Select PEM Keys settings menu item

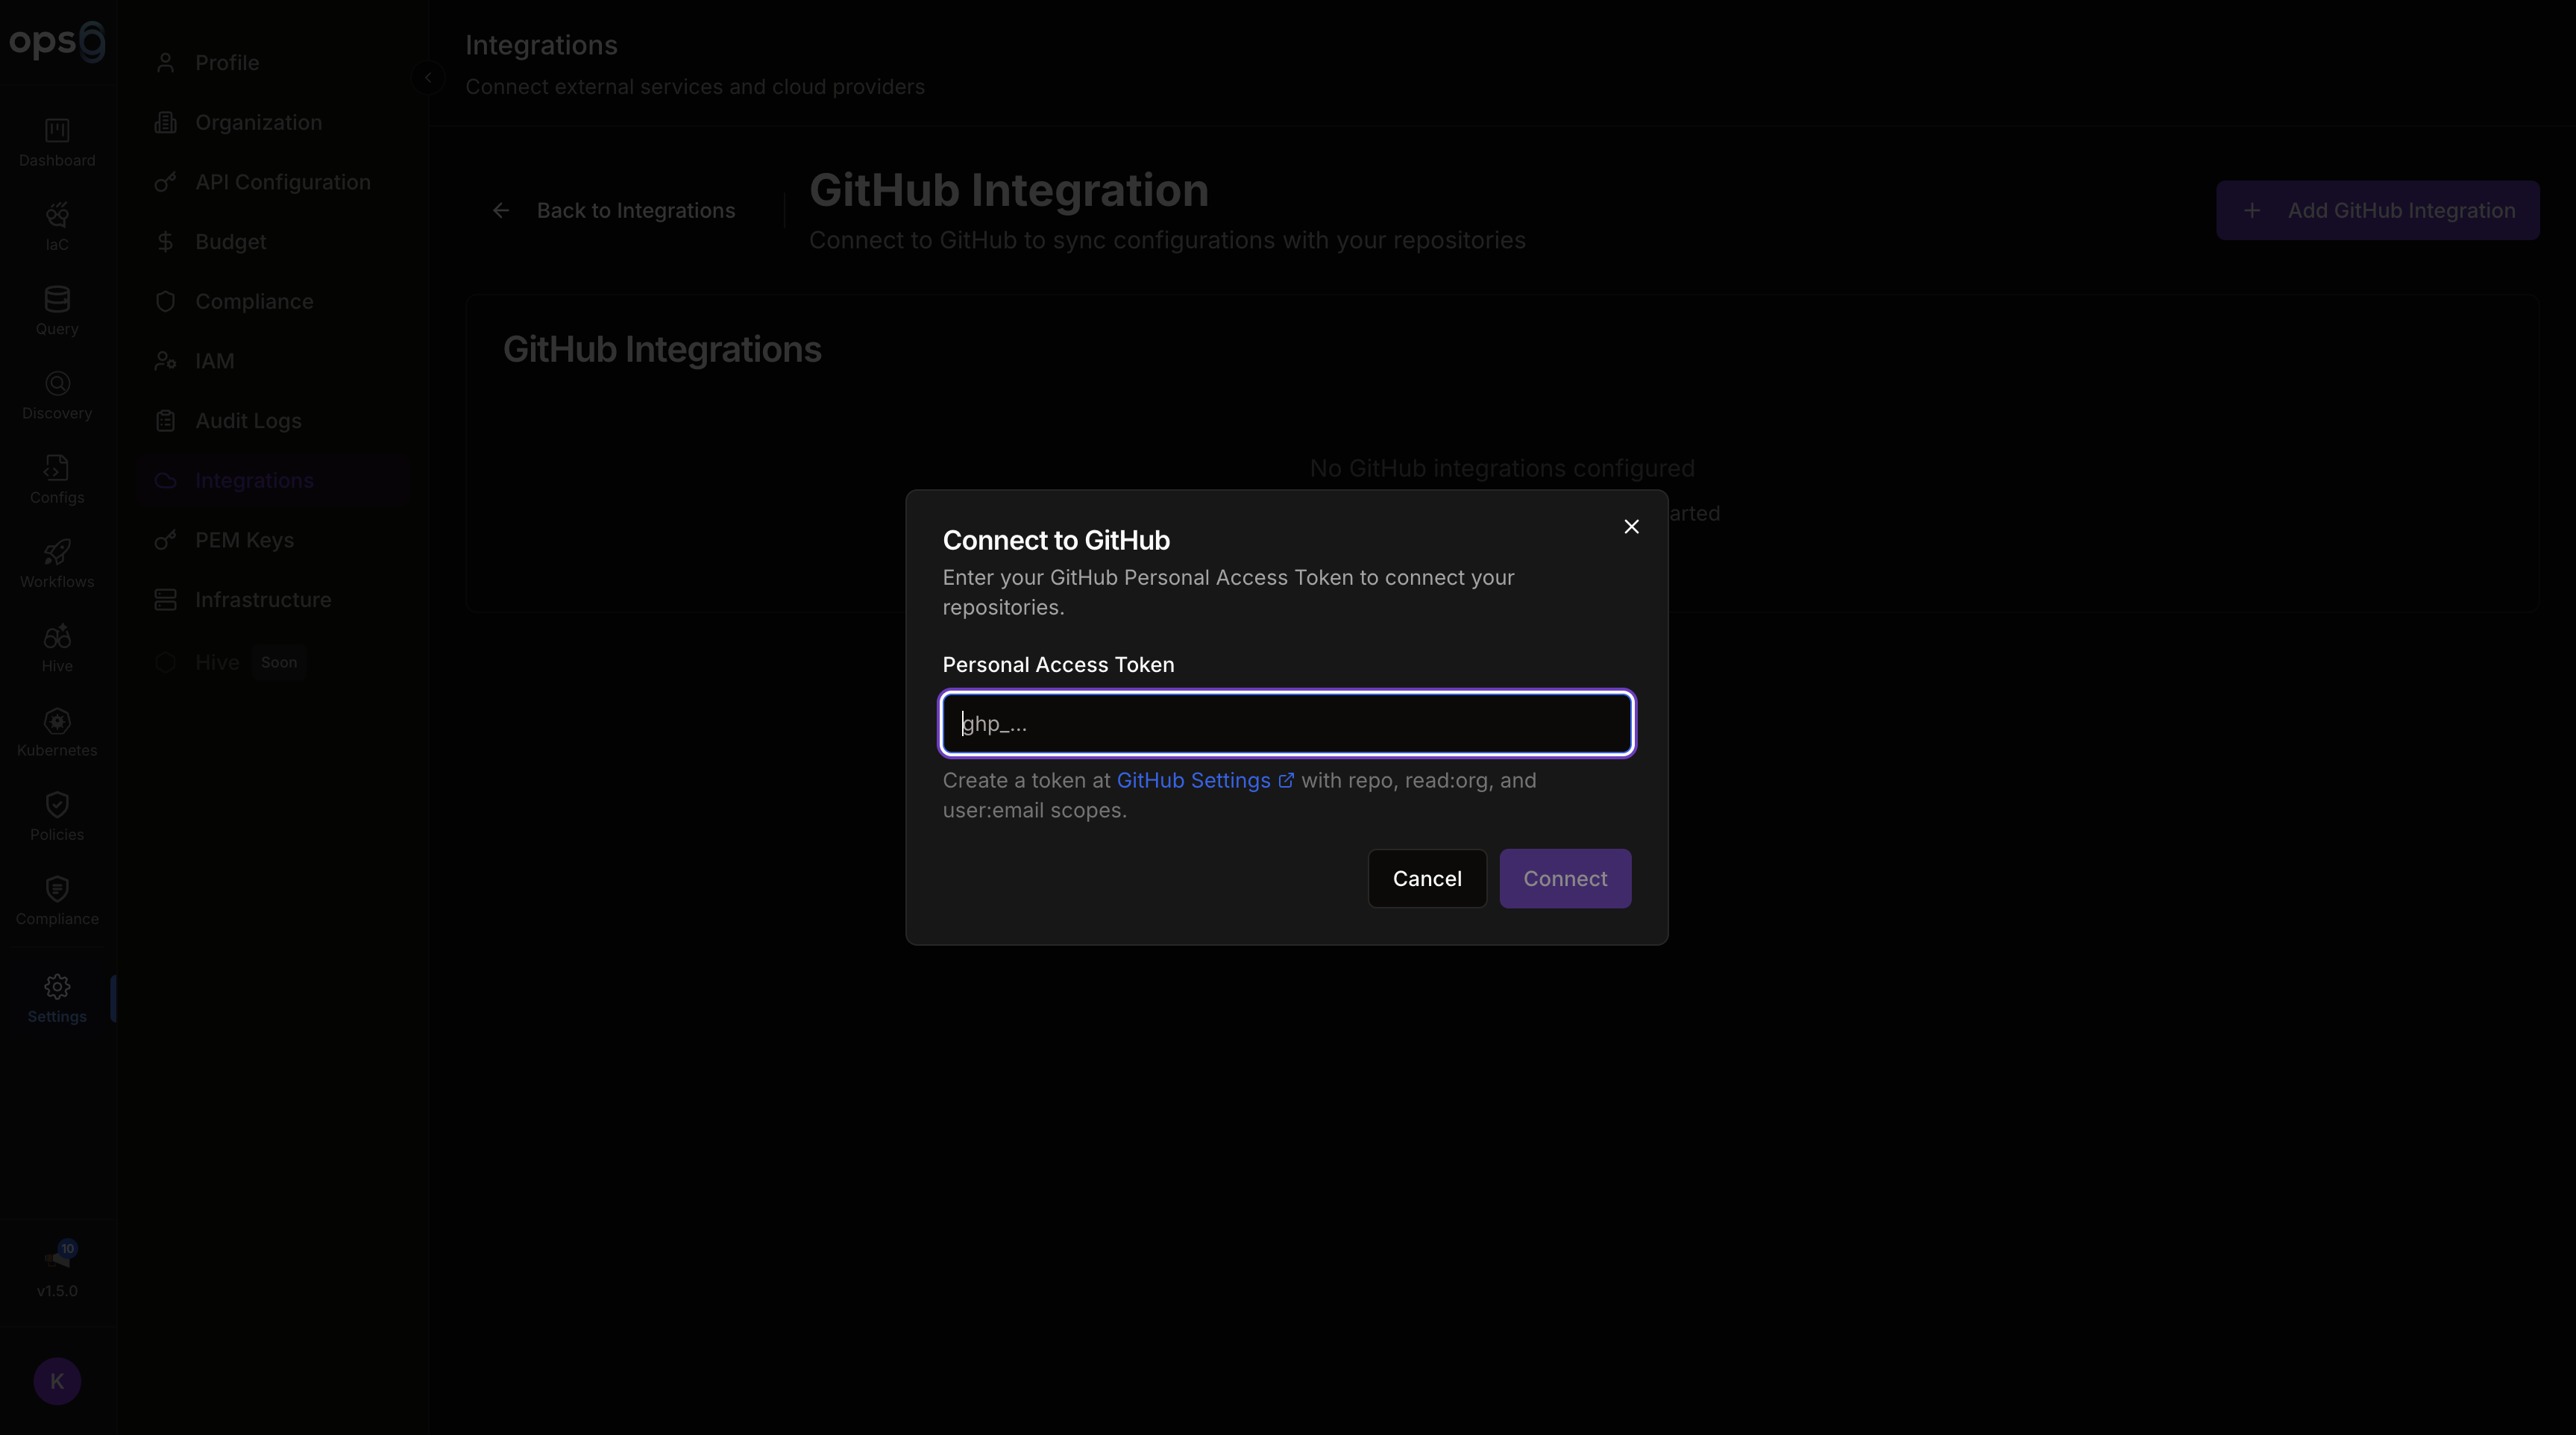(x=244, y=540)
